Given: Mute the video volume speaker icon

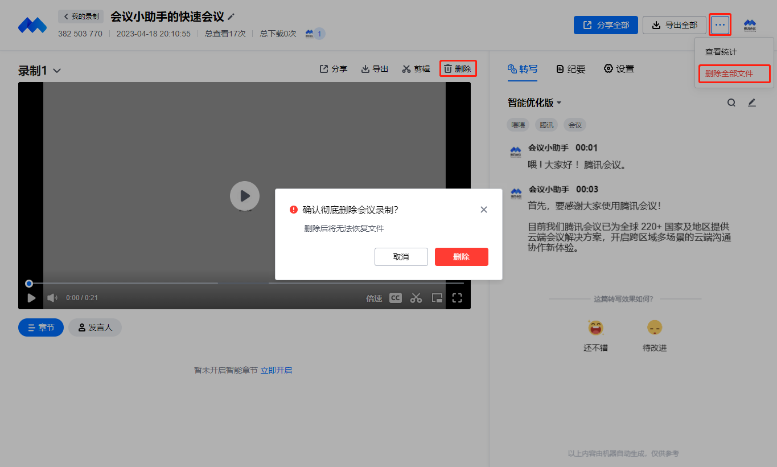Looking at the screenshot, I should 52,298.
